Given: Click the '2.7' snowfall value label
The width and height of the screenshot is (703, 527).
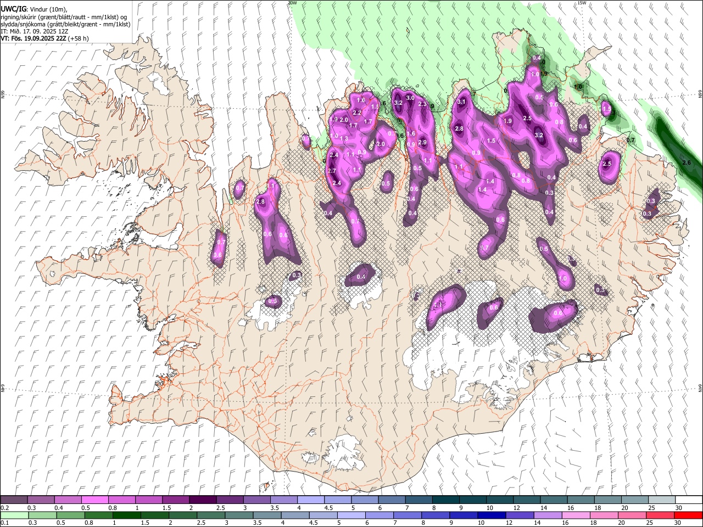Looking at the screenshot, I should (332, 171).
